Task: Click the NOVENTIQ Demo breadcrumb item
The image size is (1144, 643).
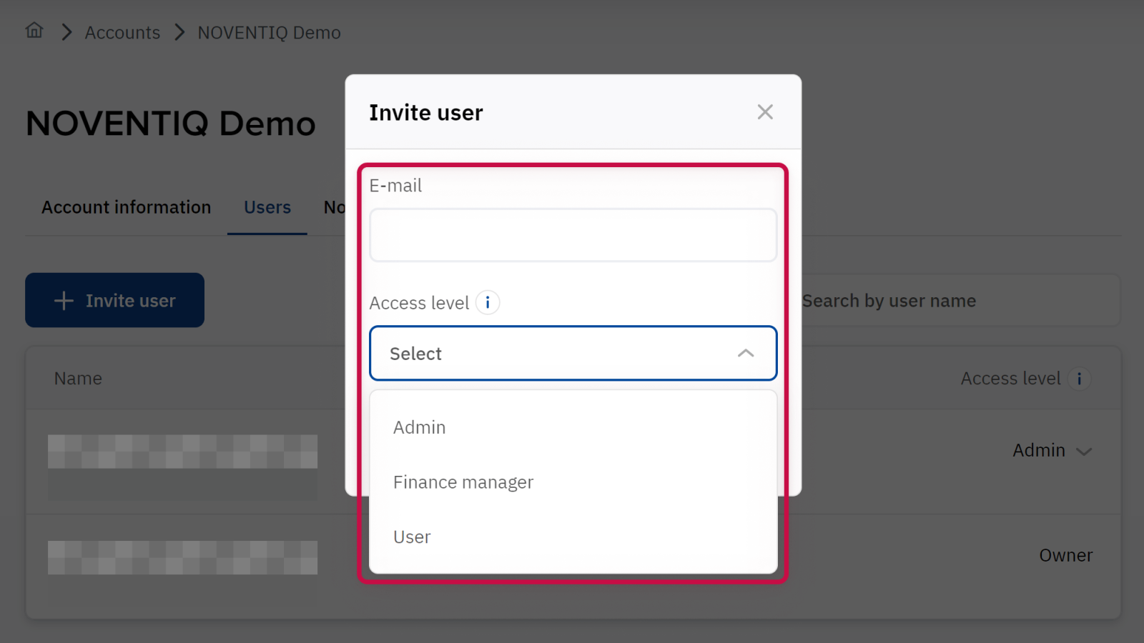Action: (269, 33)
